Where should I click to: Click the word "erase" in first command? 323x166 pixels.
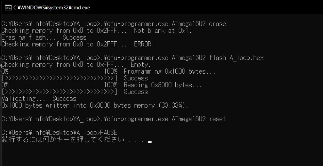coord(217,24)
